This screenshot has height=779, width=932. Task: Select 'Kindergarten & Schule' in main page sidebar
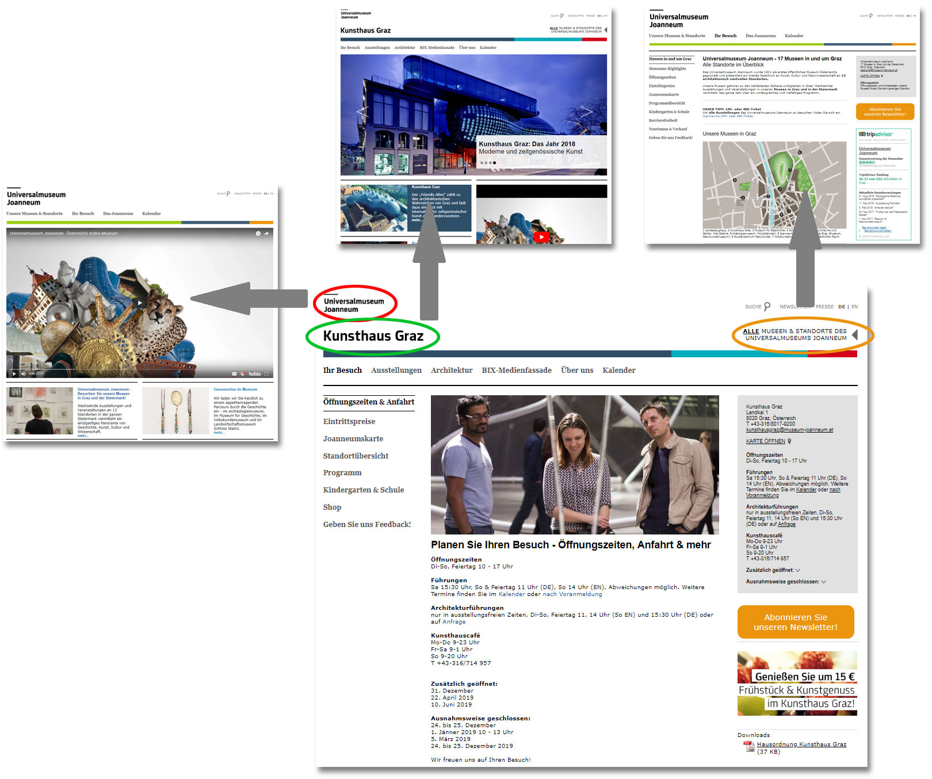click(364, 490)
